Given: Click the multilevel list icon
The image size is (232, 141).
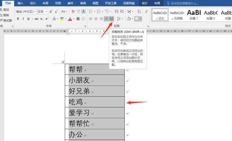Looking at the screenshot, I should (x=107, y=12).
